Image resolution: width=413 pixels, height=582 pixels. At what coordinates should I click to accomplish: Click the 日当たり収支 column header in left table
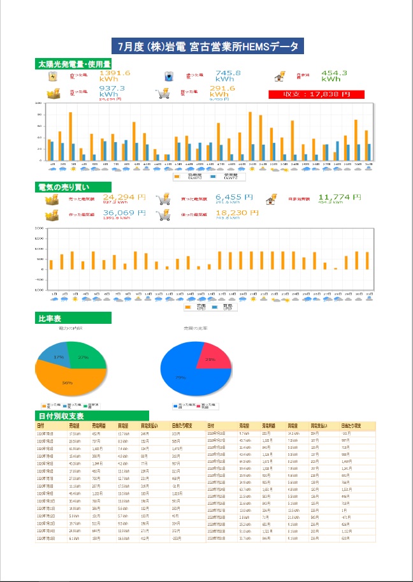tap(182, 426)
